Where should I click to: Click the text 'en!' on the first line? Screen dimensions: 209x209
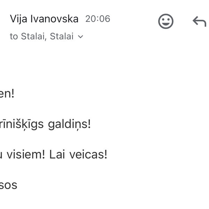pyautogui.click(x=7, y=94)
